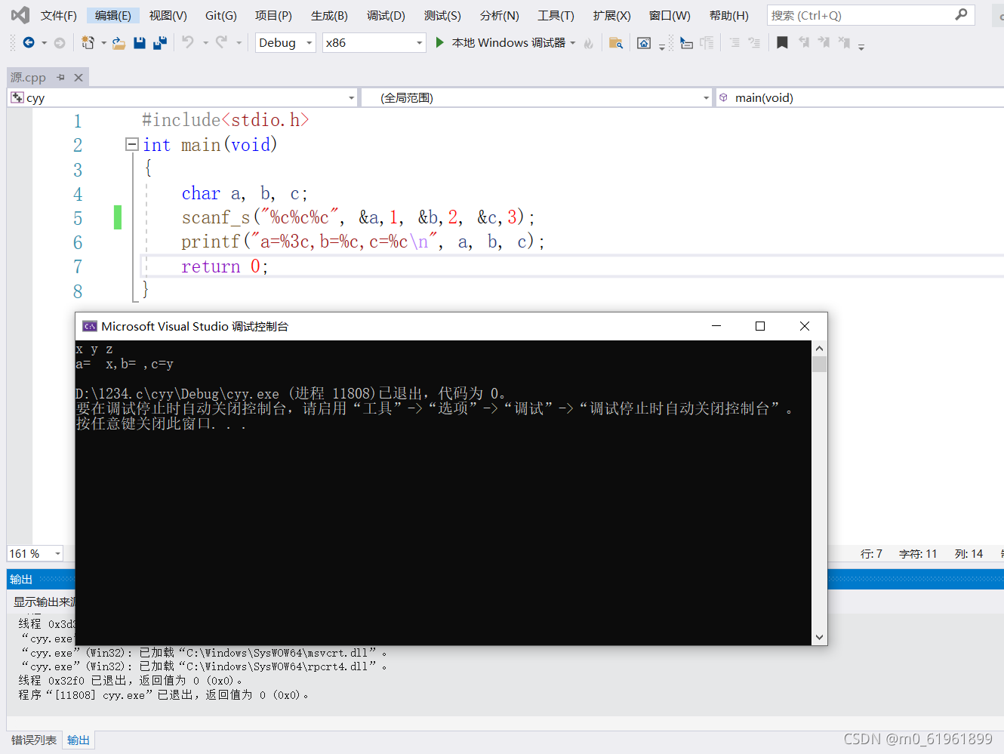Click the Redo arrow icon
The image size is (1004, 754).
click(221, 42)
